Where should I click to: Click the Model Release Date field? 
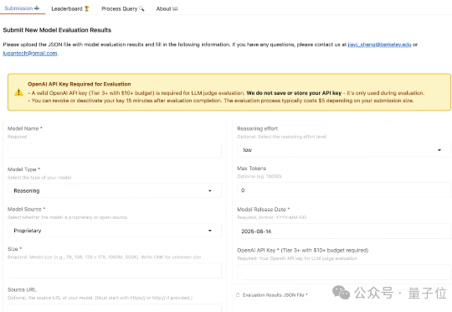click(343, 231)
